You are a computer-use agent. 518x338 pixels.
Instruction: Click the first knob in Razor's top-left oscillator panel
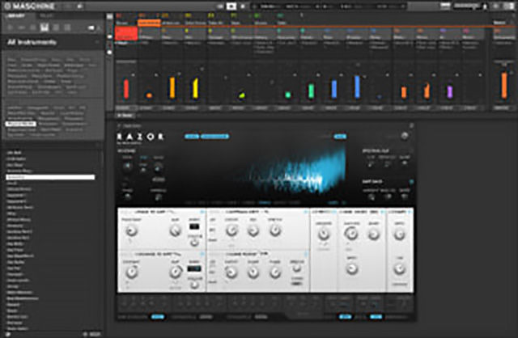tap(131, 231)
